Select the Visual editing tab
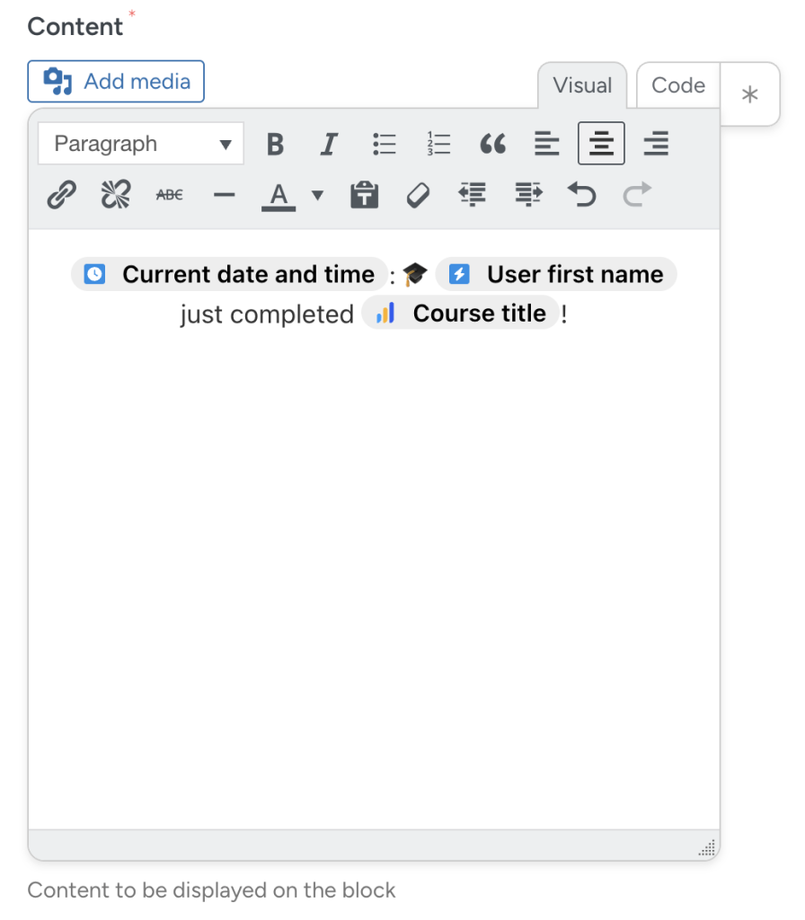This screenshot has width=805, height=920. 582,85
